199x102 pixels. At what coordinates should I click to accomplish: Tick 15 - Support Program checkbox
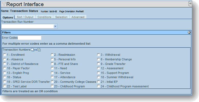[x=98, y=73]
